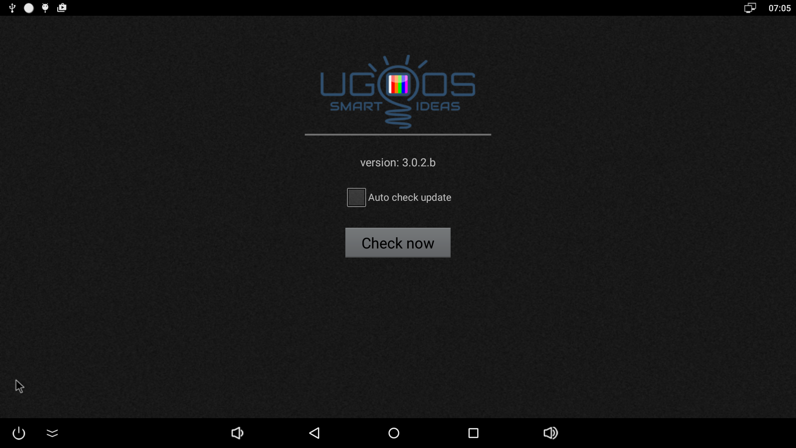
Task: Click the version 3.0.2.b label
Action: (398, 163)
